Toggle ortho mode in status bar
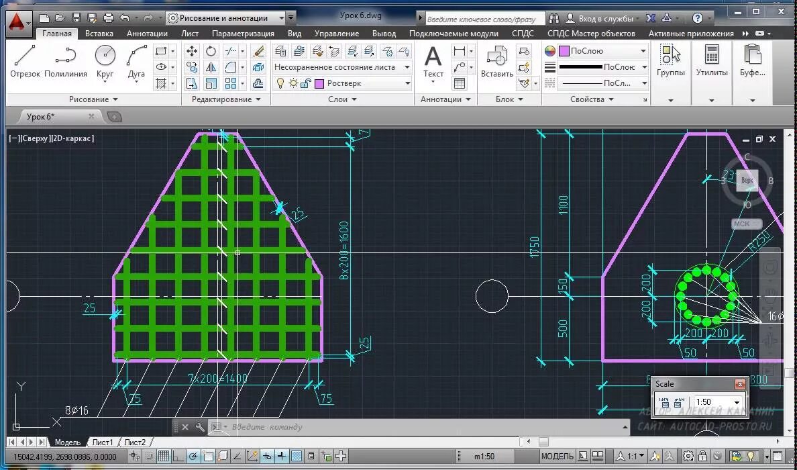The width and height of the screenshot is (797, 470). point(178,457)
